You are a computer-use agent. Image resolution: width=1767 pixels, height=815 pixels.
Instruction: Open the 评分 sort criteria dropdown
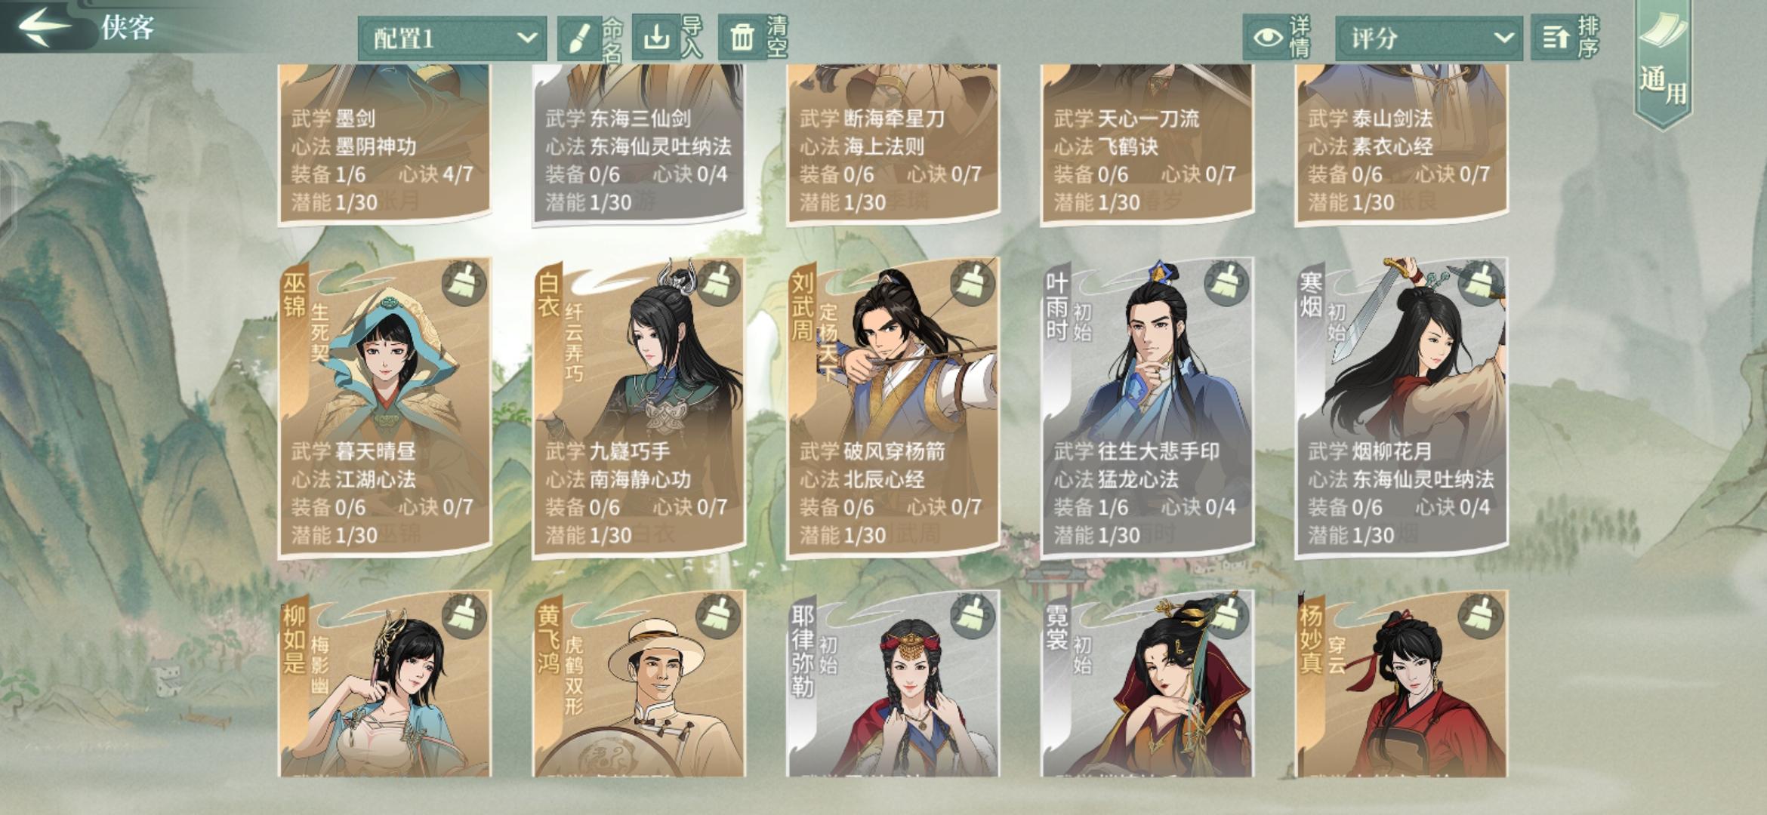point(1429,38)
